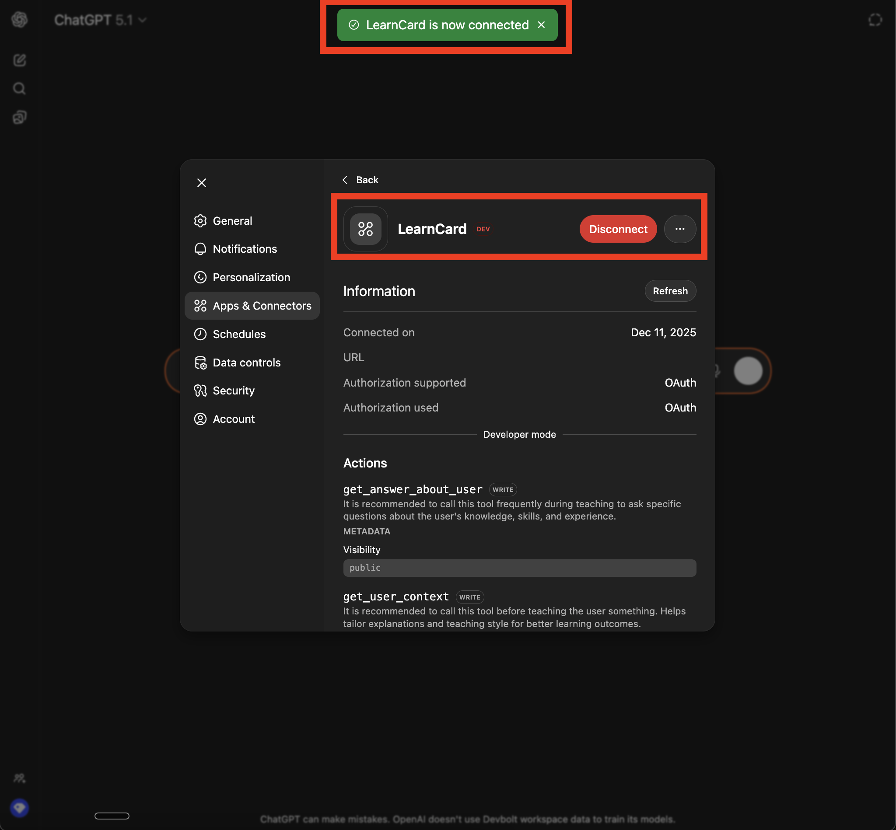Click the Refresh information button
Viewport: 896px width, 830px height.
[x=669, y=291]
